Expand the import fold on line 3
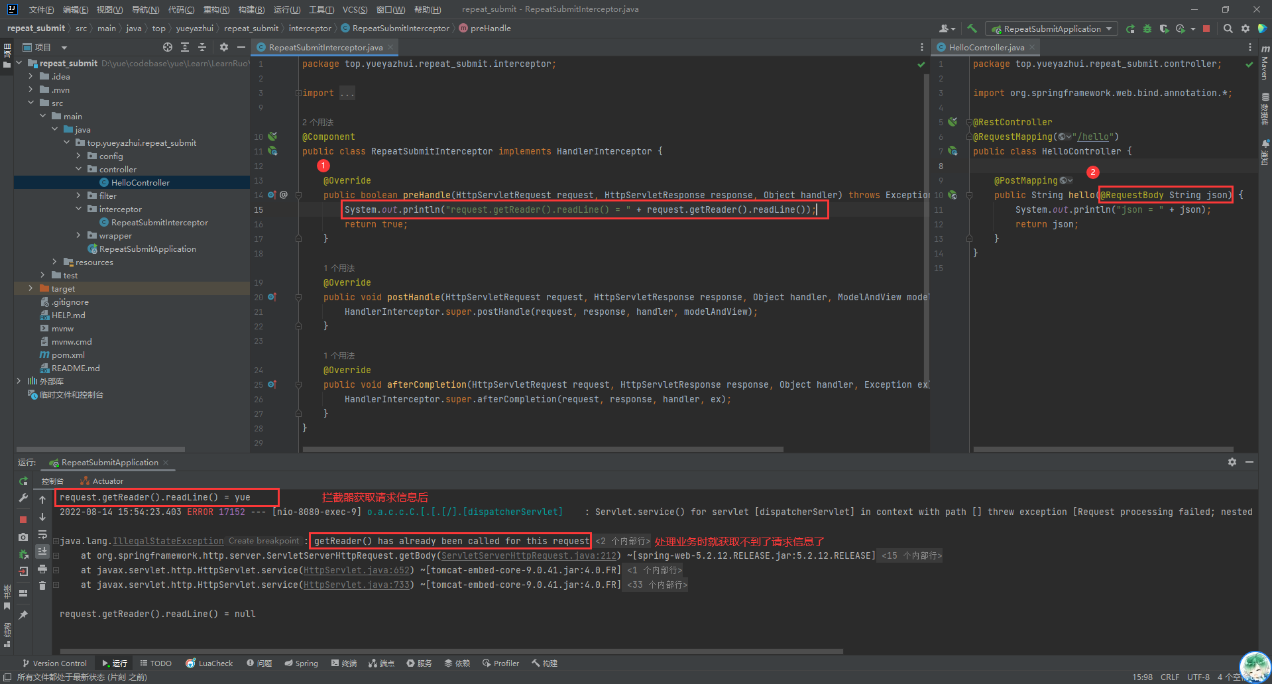The image size is (1272, 684). (x=298, y=93)
